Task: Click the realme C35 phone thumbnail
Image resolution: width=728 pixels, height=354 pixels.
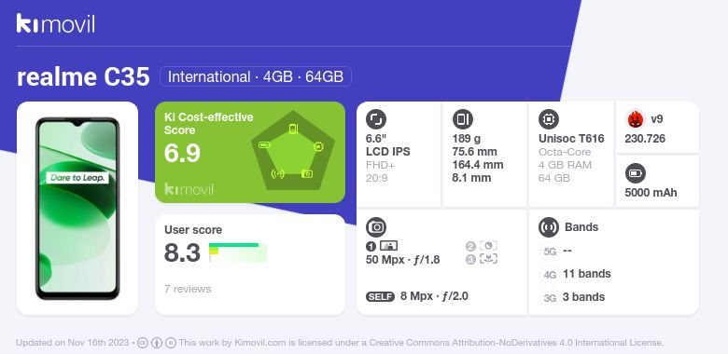Action: [77, 208]
